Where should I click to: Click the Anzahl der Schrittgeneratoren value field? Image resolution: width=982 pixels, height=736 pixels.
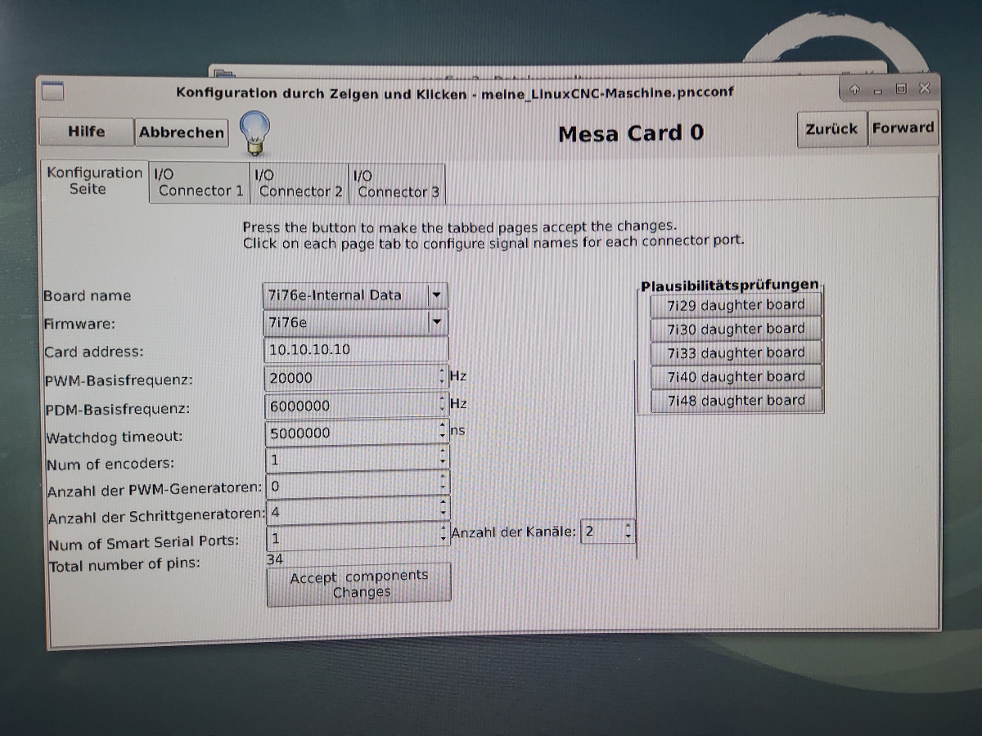pos(353,511)
